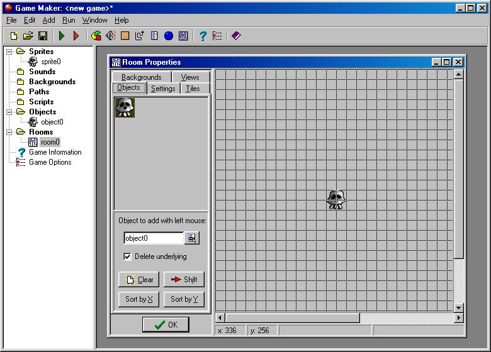Click the blue ball add object icon
The height and width of the screenshot is (352, 491).
(x=169, y=36)
